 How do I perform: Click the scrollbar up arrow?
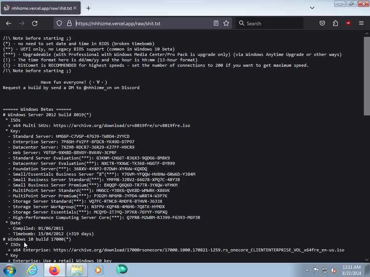367,34
